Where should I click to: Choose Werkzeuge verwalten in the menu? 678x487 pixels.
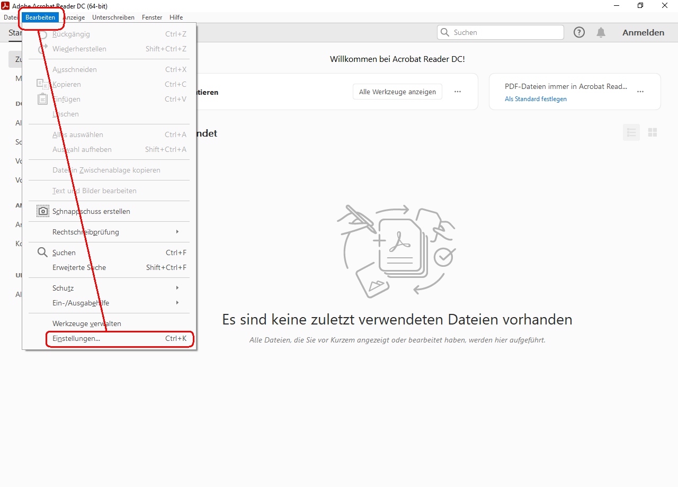click(87, 323)
